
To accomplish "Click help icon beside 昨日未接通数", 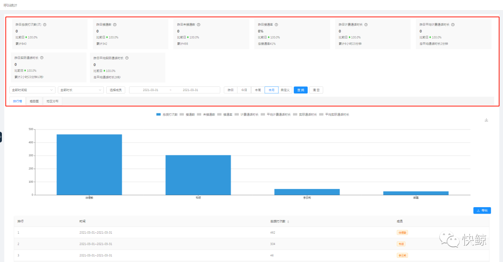I will click(x=198, y=25).
